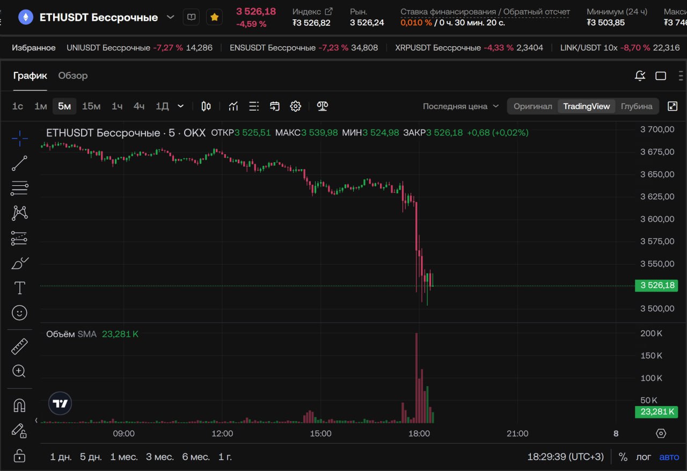Select the 1с timeframe
687x471 pixels.
18,106
